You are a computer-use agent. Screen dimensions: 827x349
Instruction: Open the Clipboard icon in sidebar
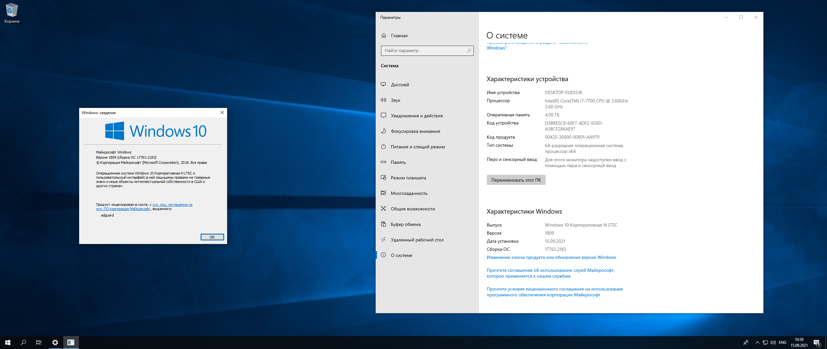pyautogui.click(x=383, y=224)
